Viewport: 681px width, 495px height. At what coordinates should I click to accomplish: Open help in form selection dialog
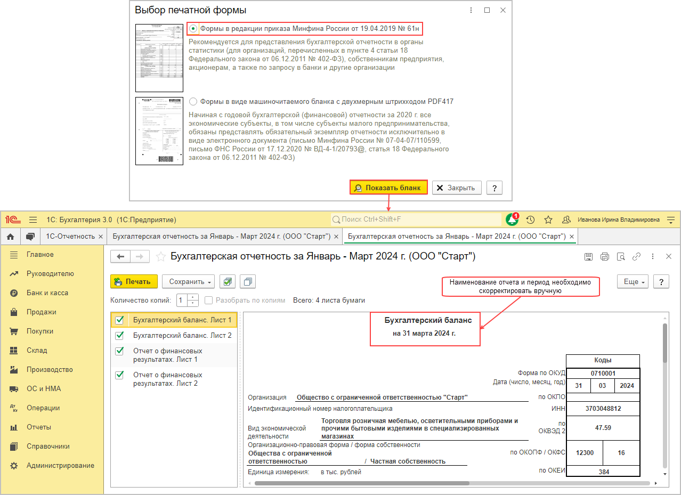[x=494, y=188]
